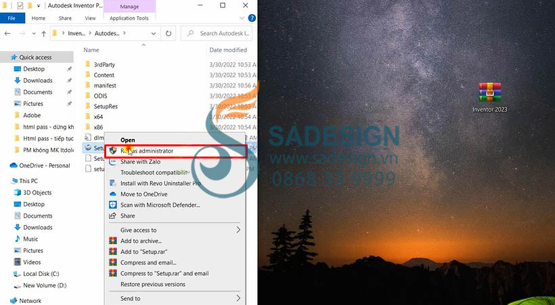Image resolution: width=555 pixels, height=305 pixels.
Task: Expand the Send to submenu
Action: coord(175,299)
